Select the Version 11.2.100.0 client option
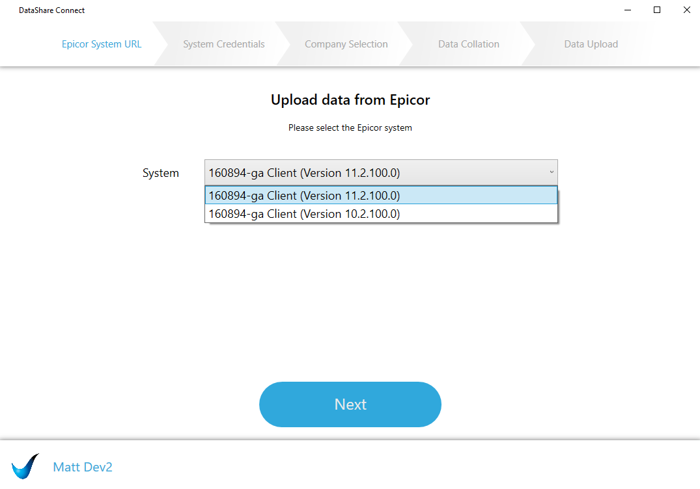Viewport: 700px width, 489px height. pos(381,195)
